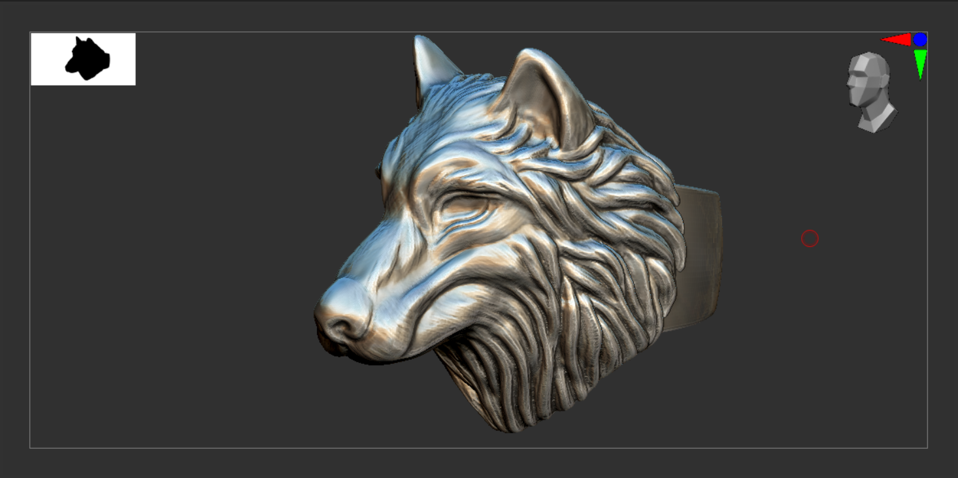Screen dimensions: 958x478
Task: Click the wolf silhouette preview thumbnail
Action: [x=82, y=58]
